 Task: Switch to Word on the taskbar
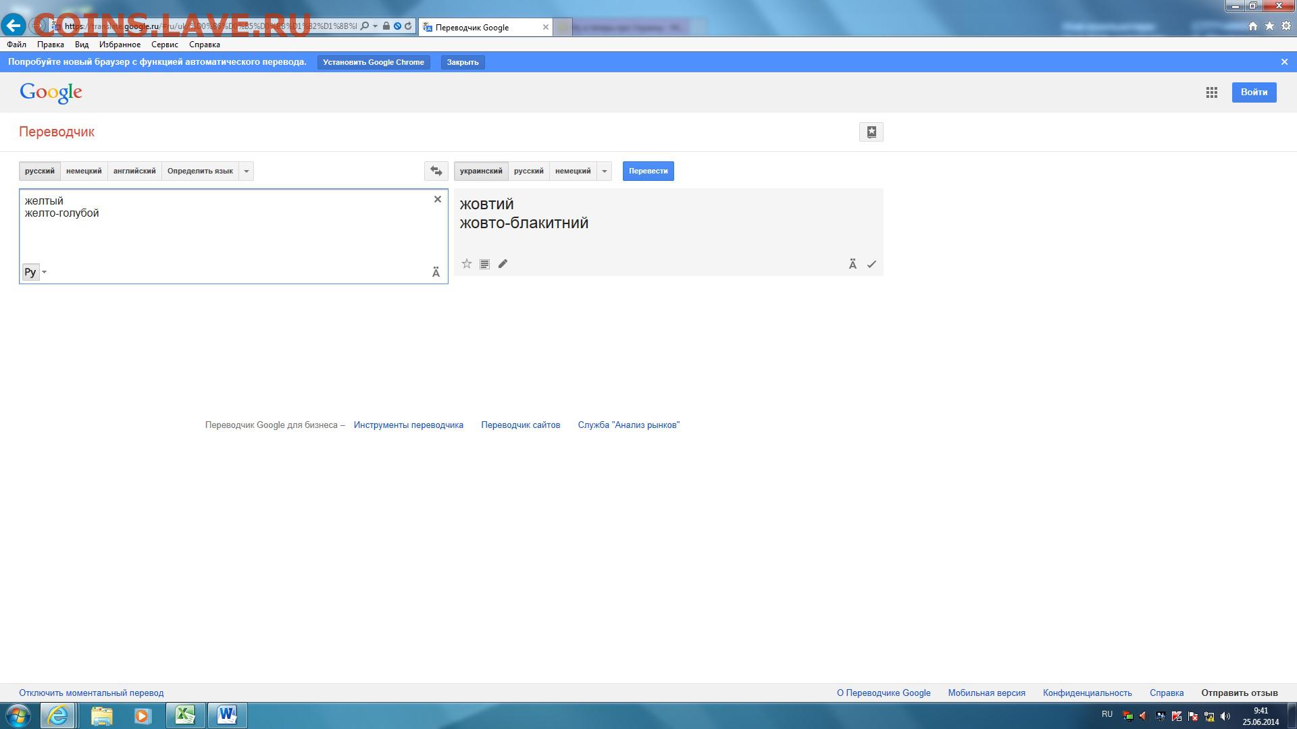227,715
